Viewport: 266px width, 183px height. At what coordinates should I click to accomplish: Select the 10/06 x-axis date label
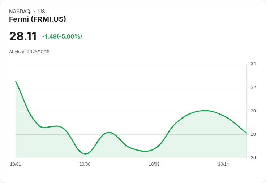(85, 164)
